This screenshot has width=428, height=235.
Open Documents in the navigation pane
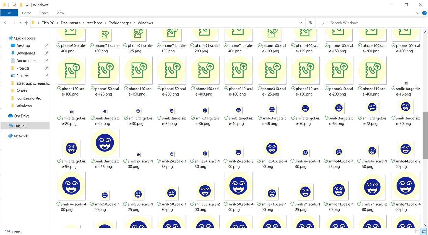click(x=26, y=61)
